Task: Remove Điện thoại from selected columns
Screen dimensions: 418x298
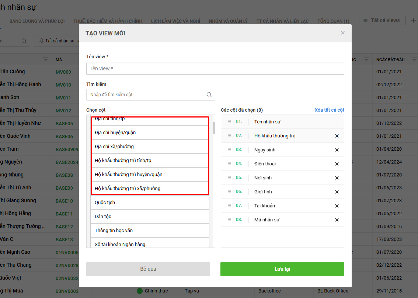Action: pos(337,164)
